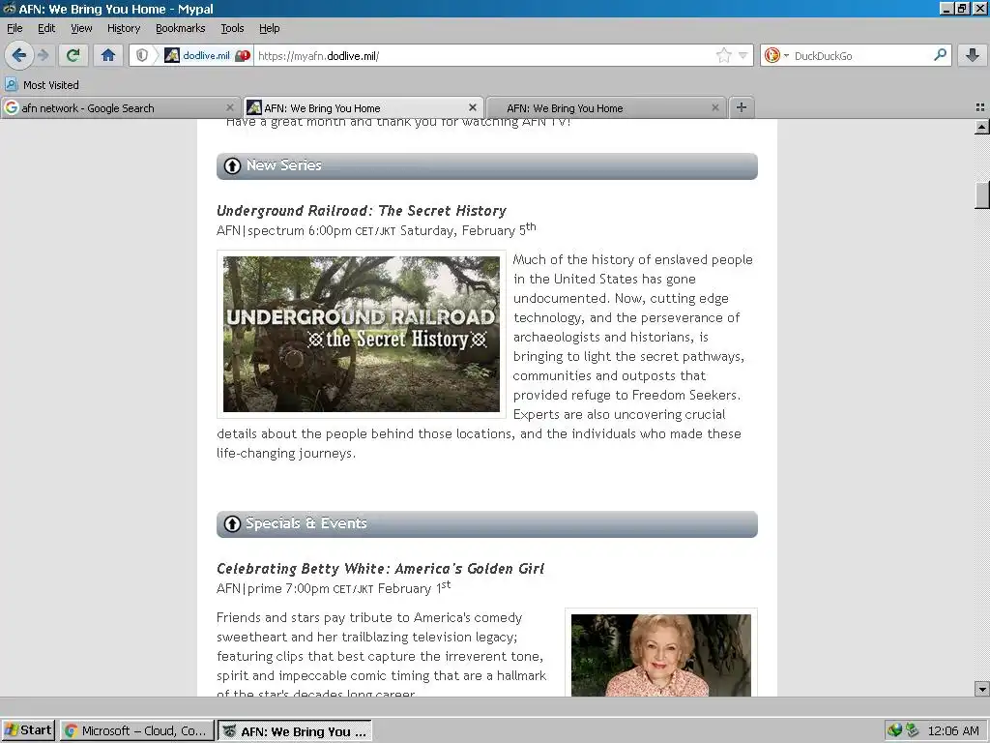Click the tracking protection shield icon
Screen dimensions: 990x743
tap(142, 55)
